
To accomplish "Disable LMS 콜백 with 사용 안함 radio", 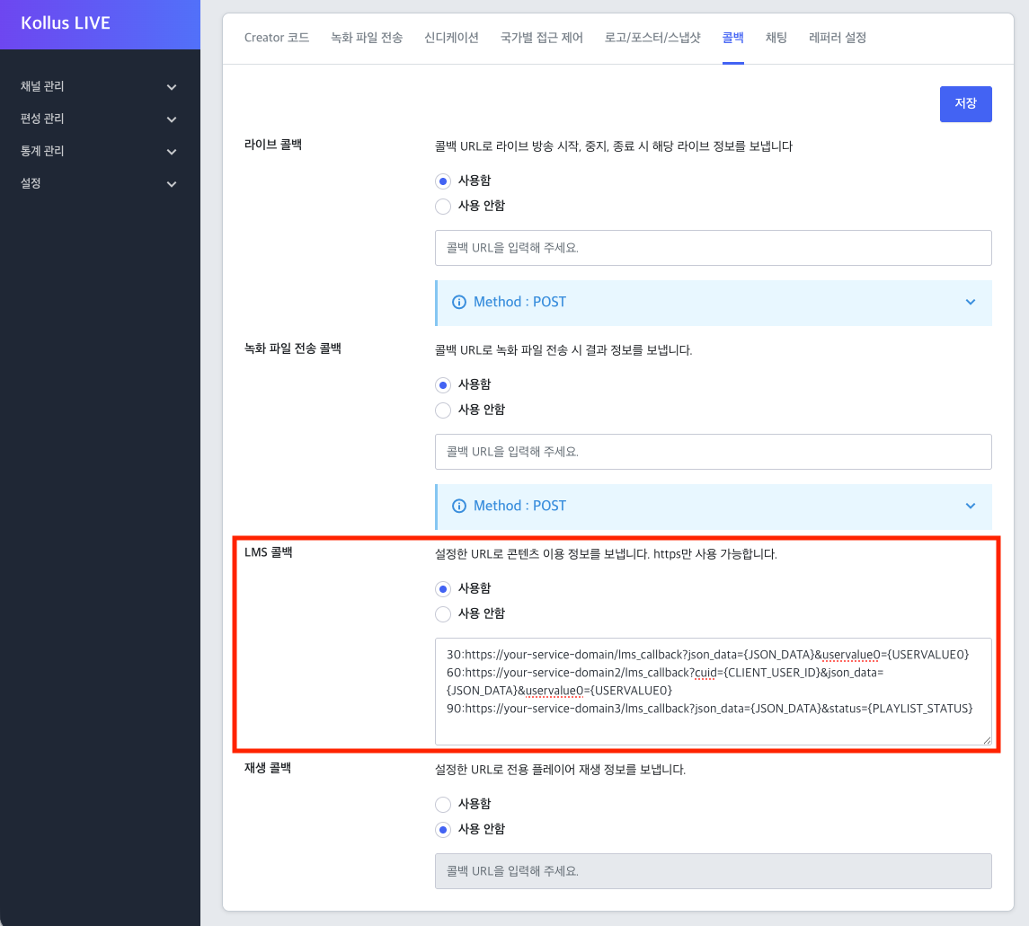I will [443, 613].
